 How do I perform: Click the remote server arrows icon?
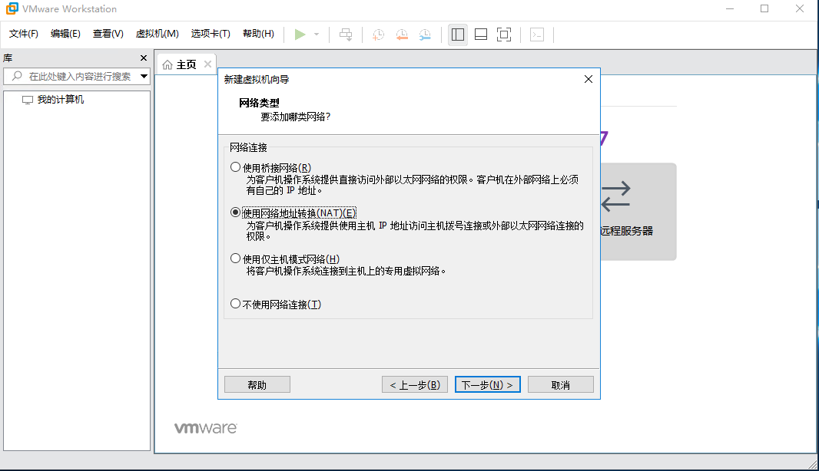coord(615,196)
